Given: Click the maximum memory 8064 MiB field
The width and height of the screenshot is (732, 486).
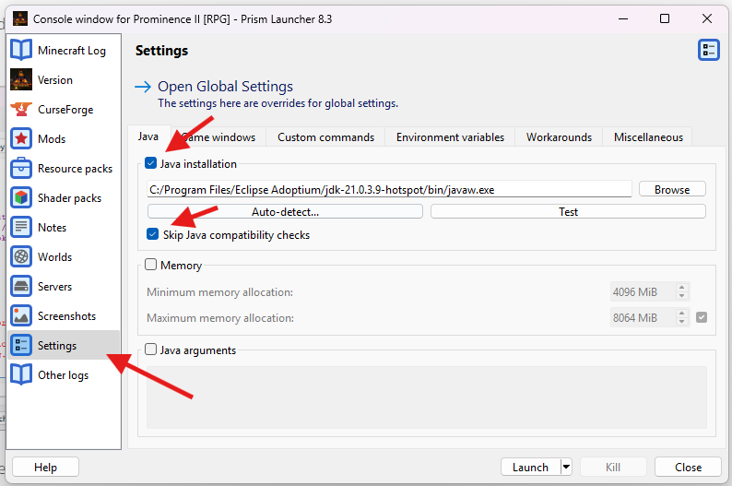Looking at the screenshot, I should (x=643, y=317).
